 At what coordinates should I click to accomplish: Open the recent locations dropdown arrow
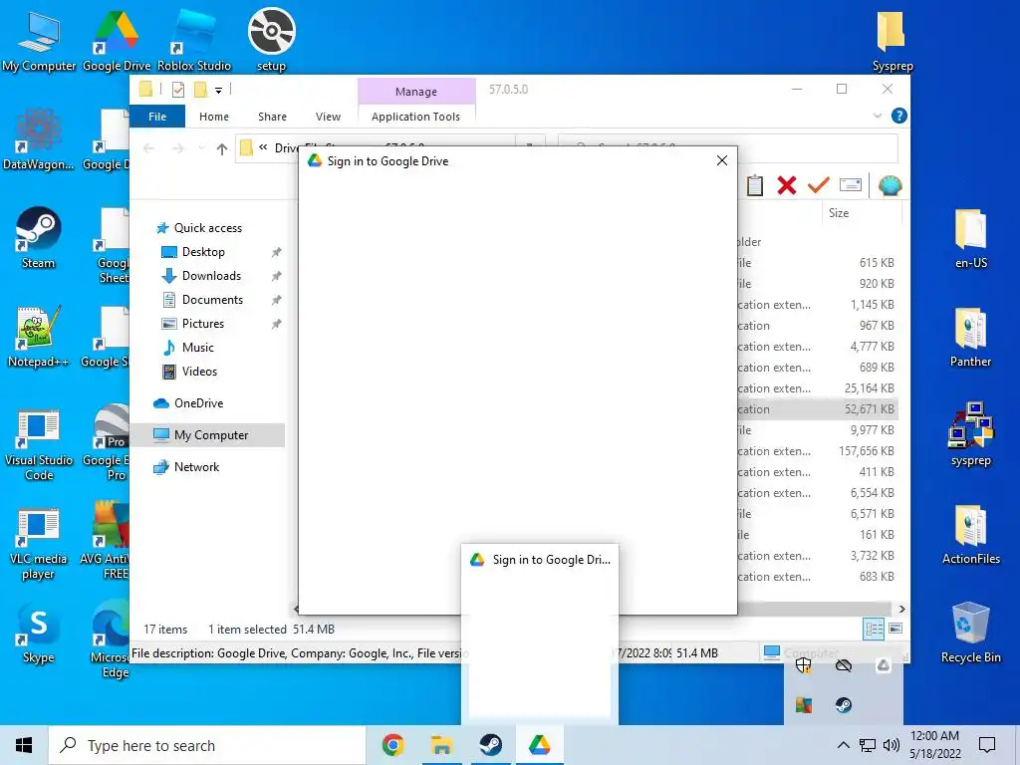point(201,149)
